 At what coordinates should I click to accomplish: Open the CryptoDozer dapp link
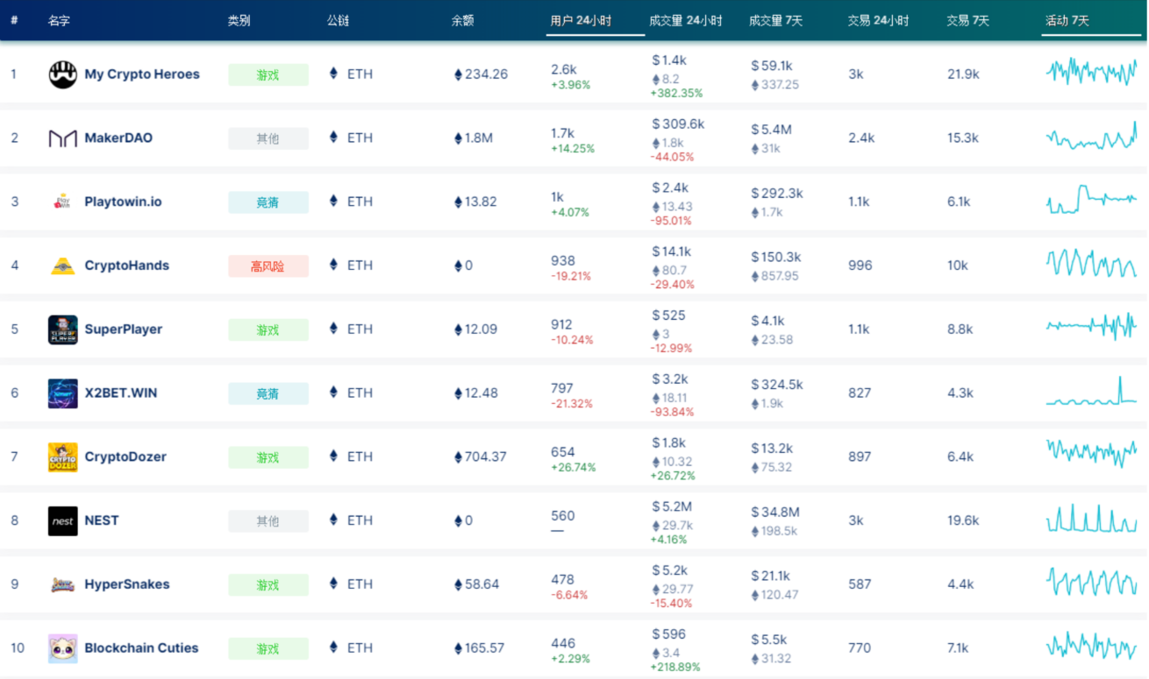(x=125, y=457)
